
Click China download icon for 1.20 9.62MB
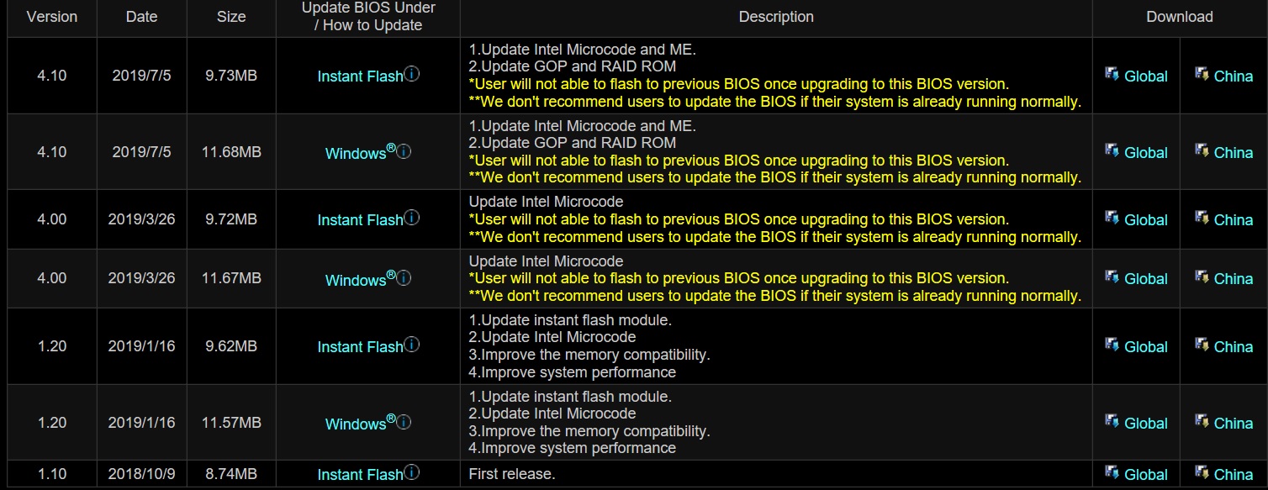click(x=1202, y=345)
